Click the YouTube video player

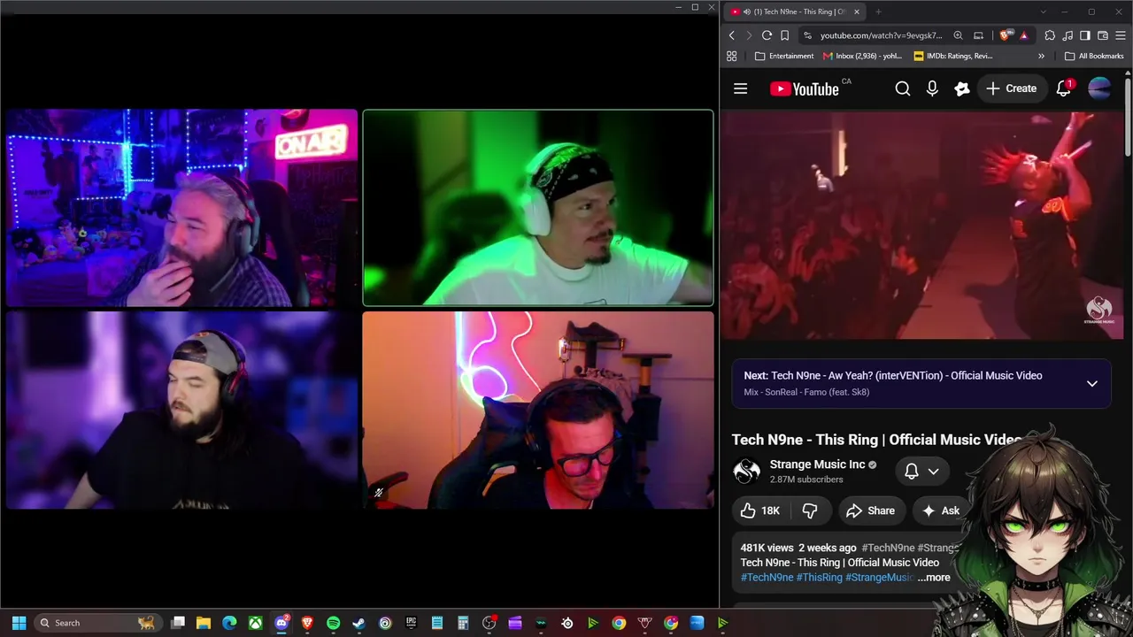[921, 225]
